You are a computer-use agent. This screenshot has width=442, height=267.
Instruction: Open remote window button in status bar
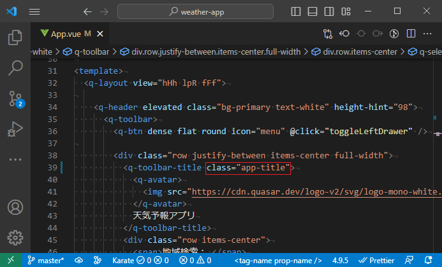(x=11, y=261)
